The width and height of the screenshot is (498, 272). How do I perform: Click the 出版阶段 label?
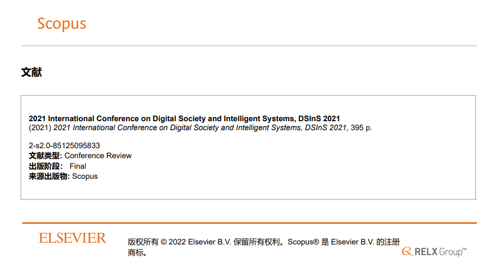tap(46, 166)
